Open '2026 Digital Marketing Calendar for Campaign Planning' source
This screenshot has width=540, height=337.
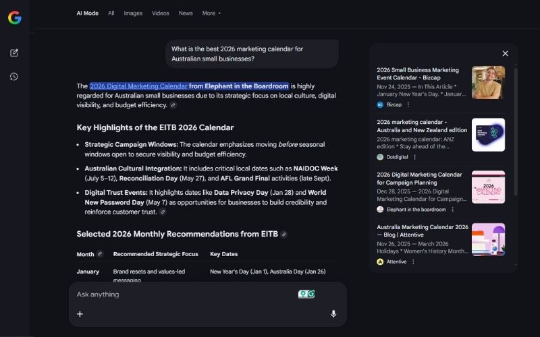[419, 179]
